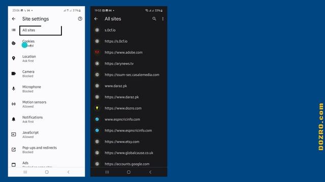The height and width of the screenshot is (182, 325).
Task: Go back from All sites screen
Action: click(x=96, y=19)
